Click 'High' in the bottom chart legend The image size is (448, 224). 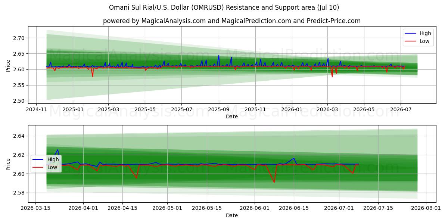coord(53,159)
